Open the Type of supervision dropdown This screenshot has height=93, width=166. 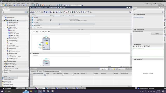[63, 75]
